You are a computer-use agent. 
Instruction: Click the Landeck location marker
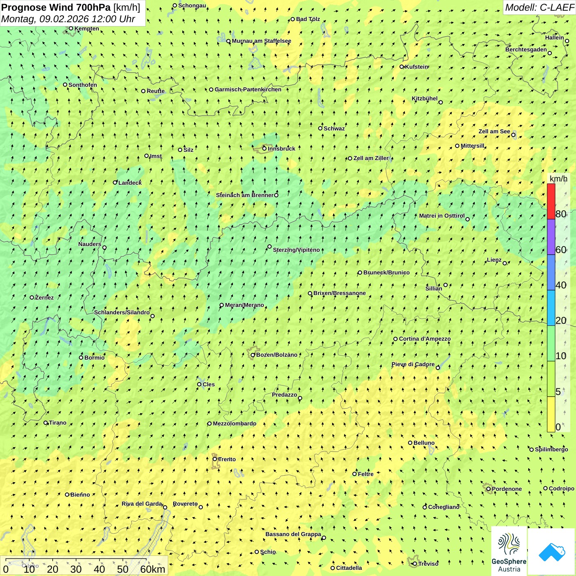pos(115,183)
